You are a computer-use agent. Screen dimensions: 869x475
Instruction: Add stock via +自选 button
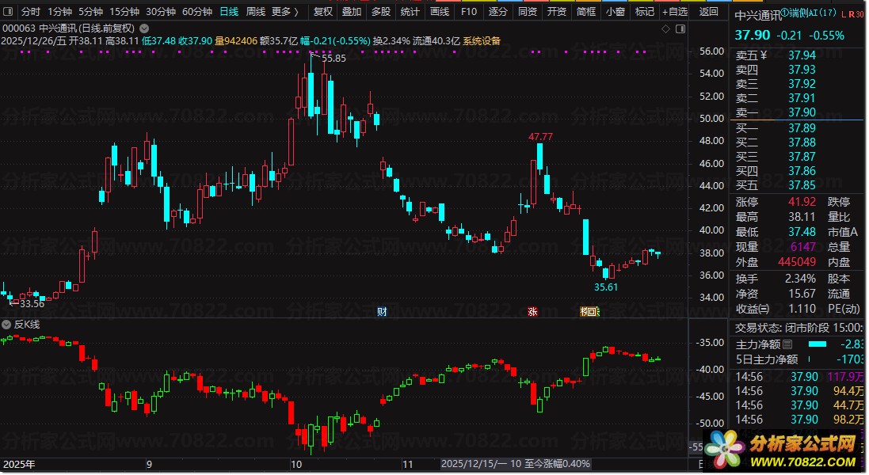[675, 12]
